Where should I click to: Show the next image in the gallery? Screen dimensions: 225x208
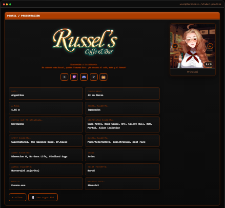coord(210,46)
